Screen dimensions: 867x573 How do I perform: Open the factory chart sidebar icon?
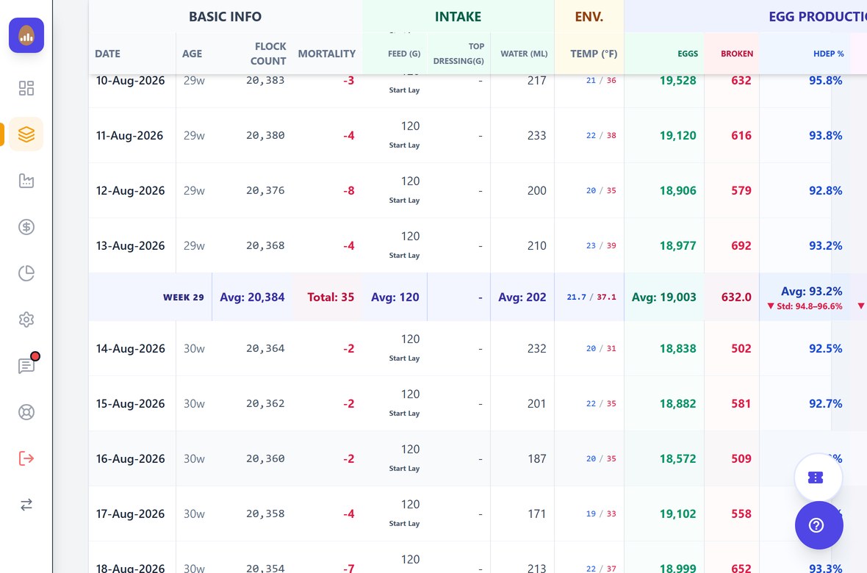[x=26, y=180]
